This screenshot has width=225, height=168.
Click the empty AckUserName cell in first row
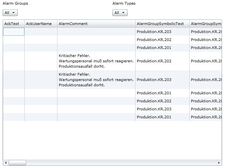point(41,32)
